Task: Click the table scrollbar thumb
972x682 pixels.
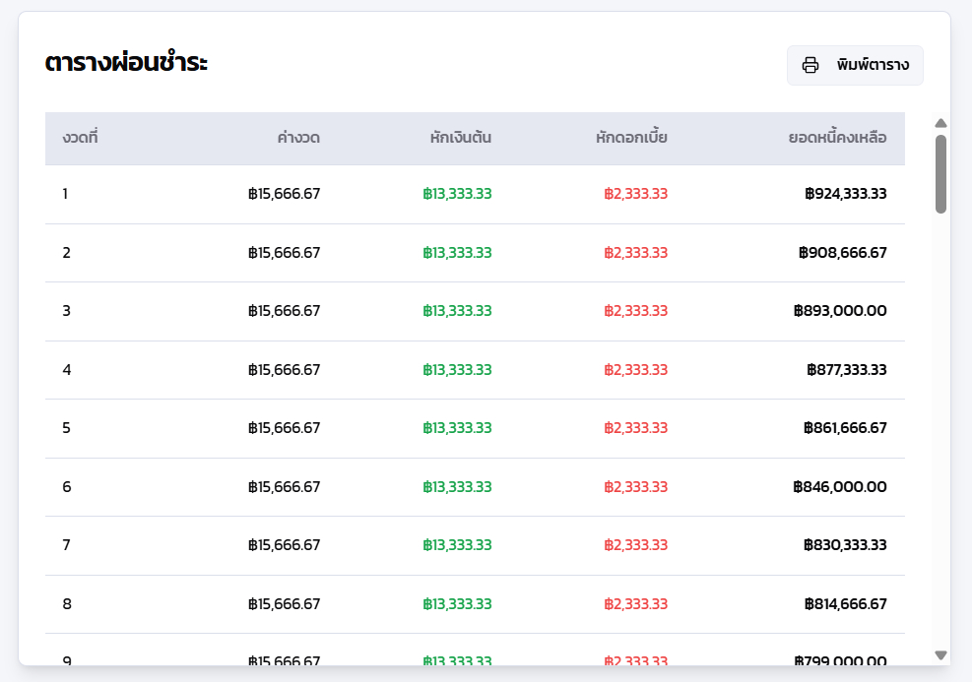Action: tap(940, 173)
